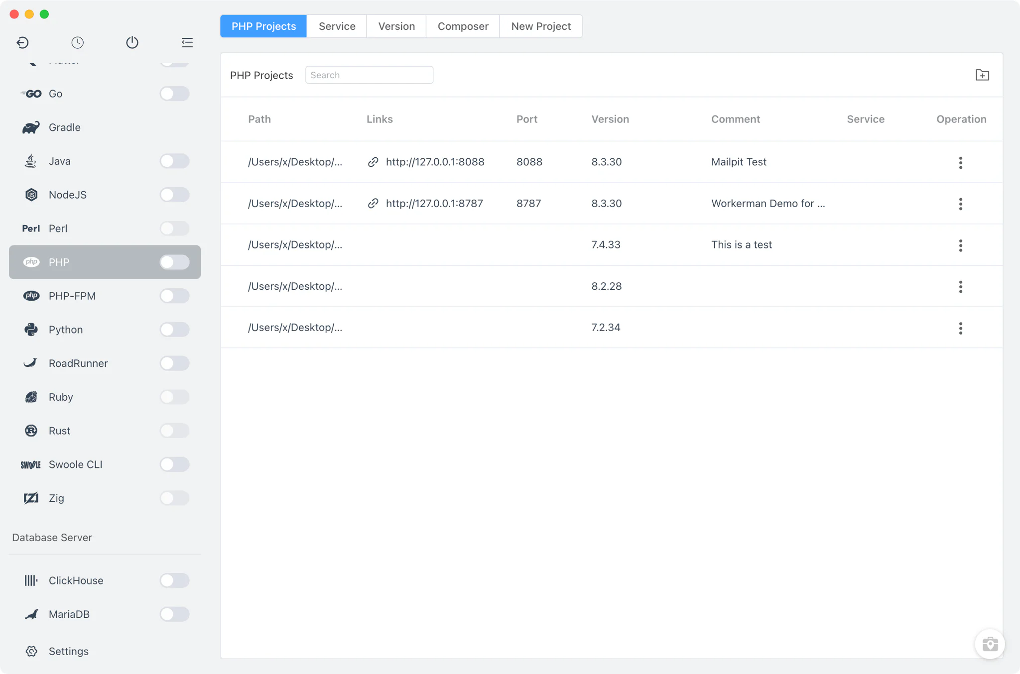
Task: Open operations menu for version 8.2.28 row
Action: tap(961, 287)
